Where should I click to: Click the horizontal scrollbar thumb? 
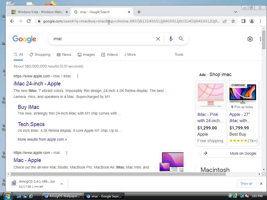pyautogui.click(x=118, y=174)
